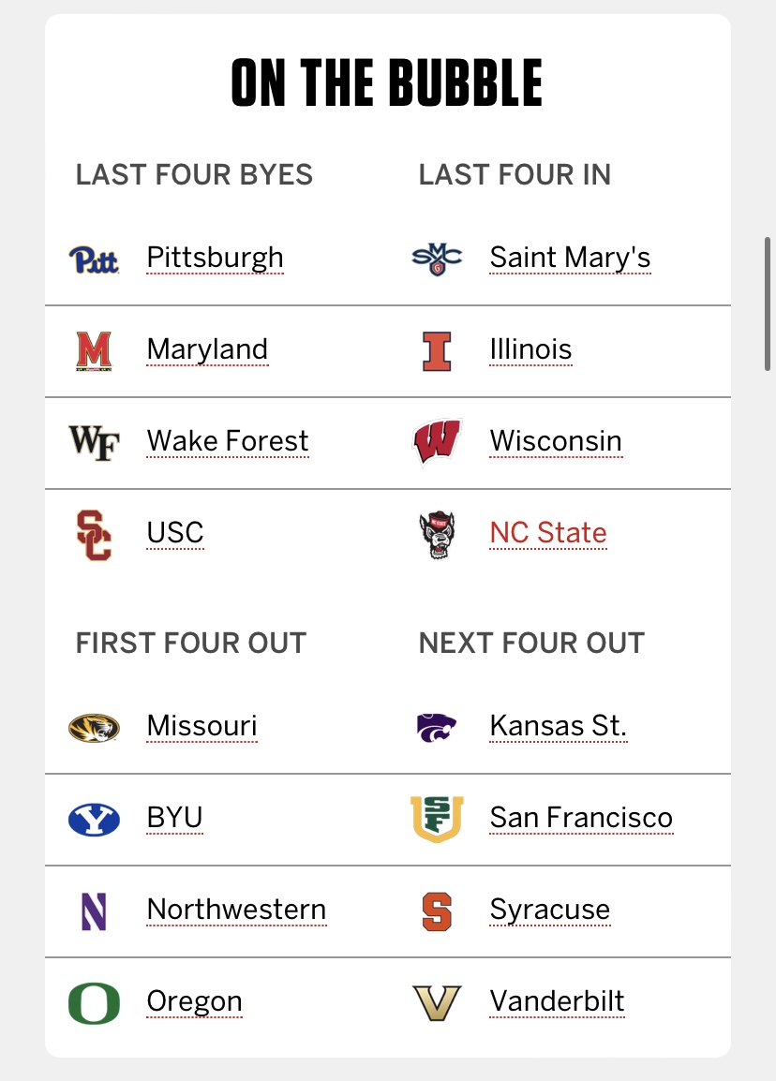776x1081 pixels.
Task: Click the Wake Forest WF logo
Action: (x=94, y=442)
